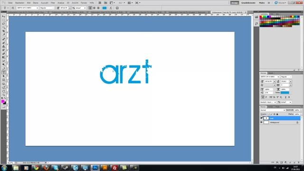Select the Lasso tool
This screenshot has width=304, height=171.
(x=4, y=24)
